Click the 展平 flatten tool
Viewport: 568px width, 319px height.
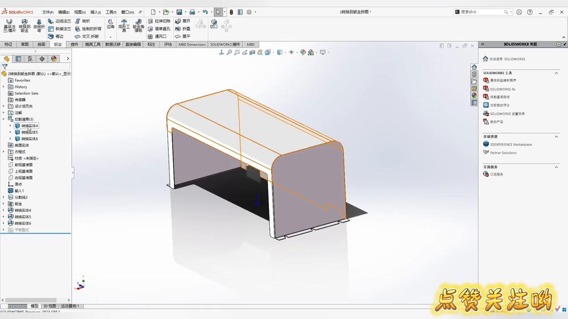point(182,36)
